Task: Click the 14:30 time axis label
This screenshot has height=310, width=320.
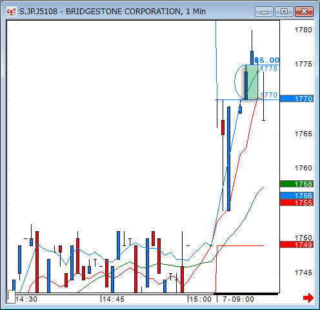Action: tap(26, 299)
